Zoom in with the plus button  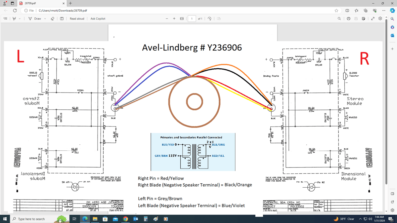(x=174, y=19)
